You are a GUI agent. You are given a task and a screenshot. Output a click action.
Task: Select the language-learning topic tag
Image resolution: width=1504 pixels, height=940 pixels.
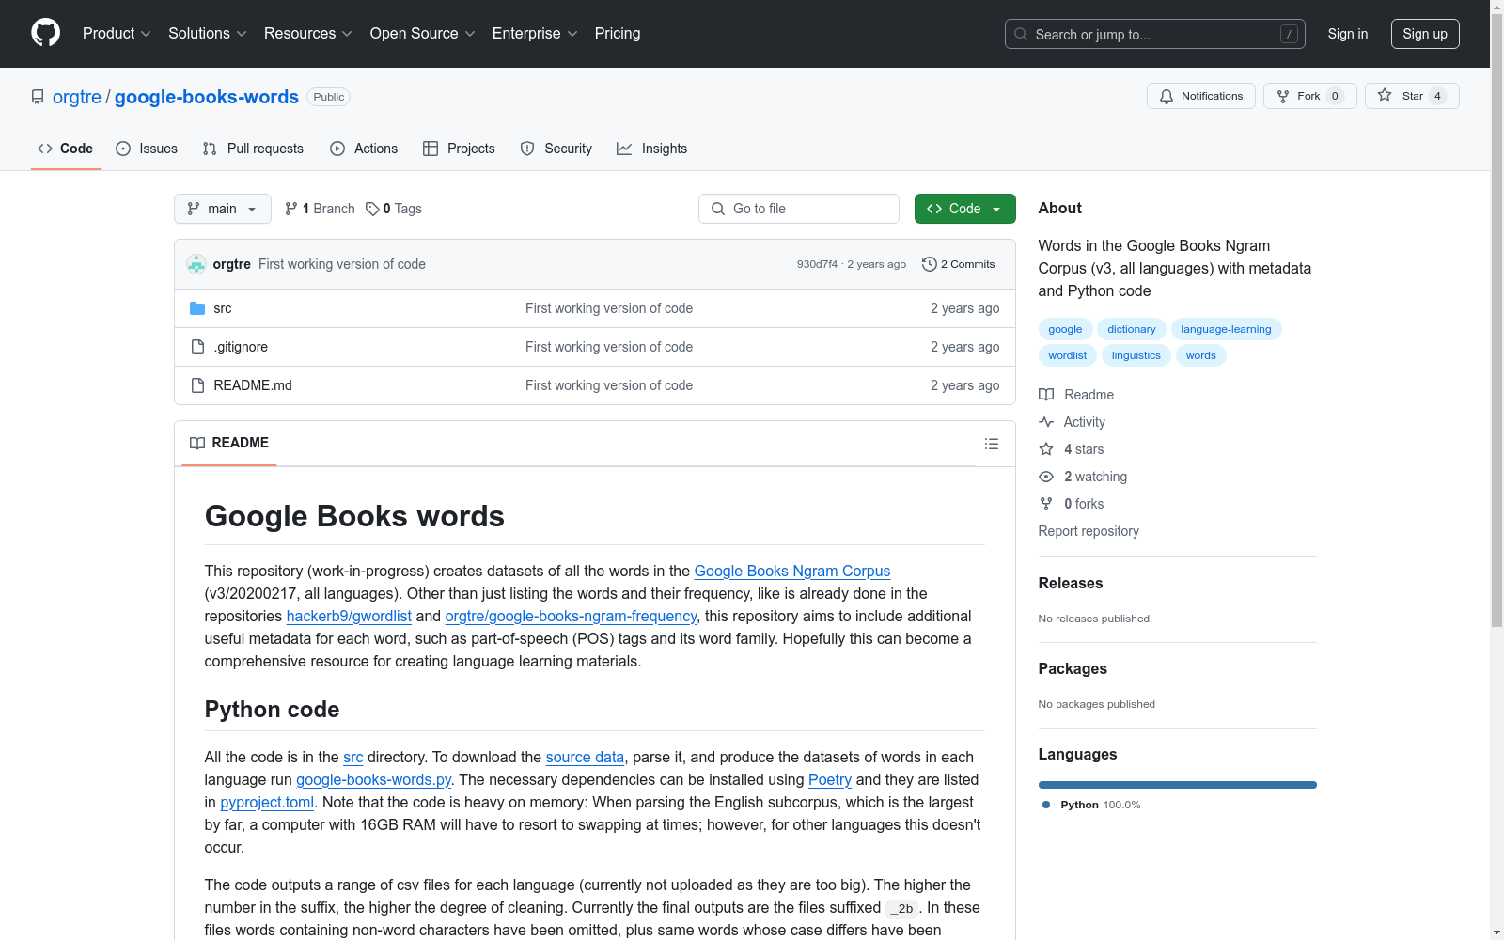click(1226, 329)
